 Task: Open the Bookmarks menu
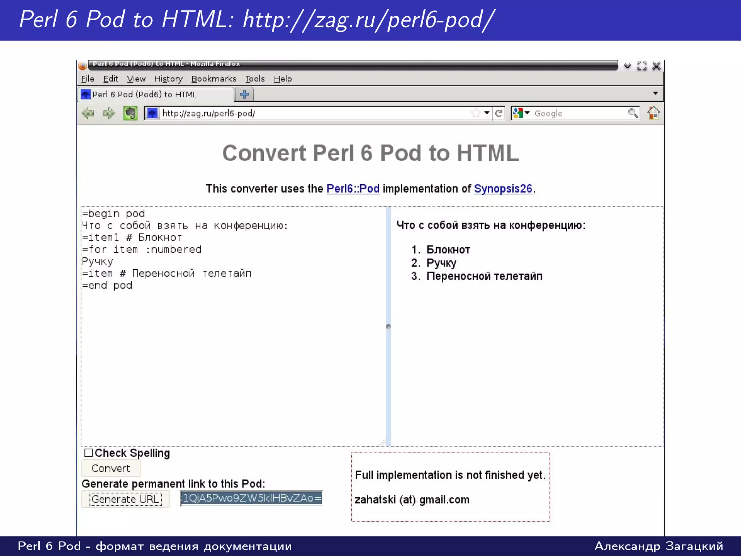[x=213, y=79]
